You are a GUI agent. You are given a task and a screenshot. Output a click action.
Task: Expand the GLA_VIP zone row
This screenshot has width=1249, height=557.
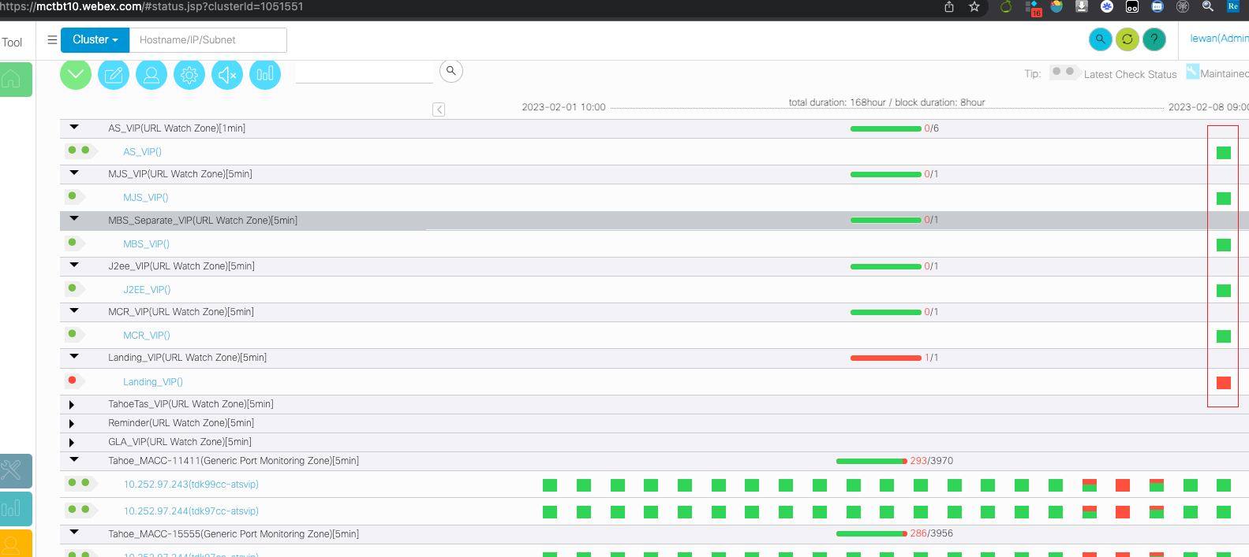click(x=72, y=442)
